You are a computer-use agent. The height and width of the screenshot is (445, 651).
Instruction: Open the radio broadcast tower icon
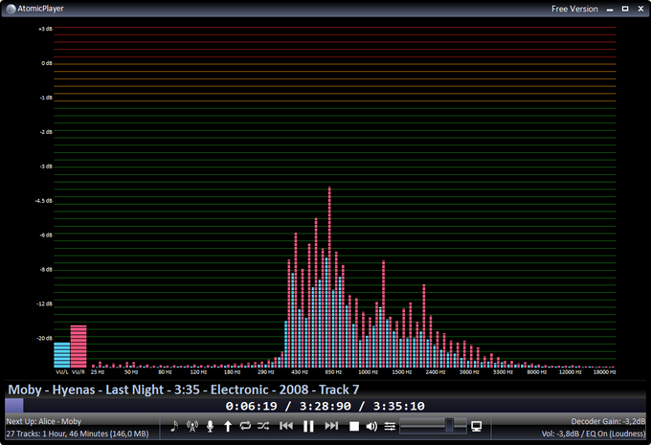click(x=192, y=426)
